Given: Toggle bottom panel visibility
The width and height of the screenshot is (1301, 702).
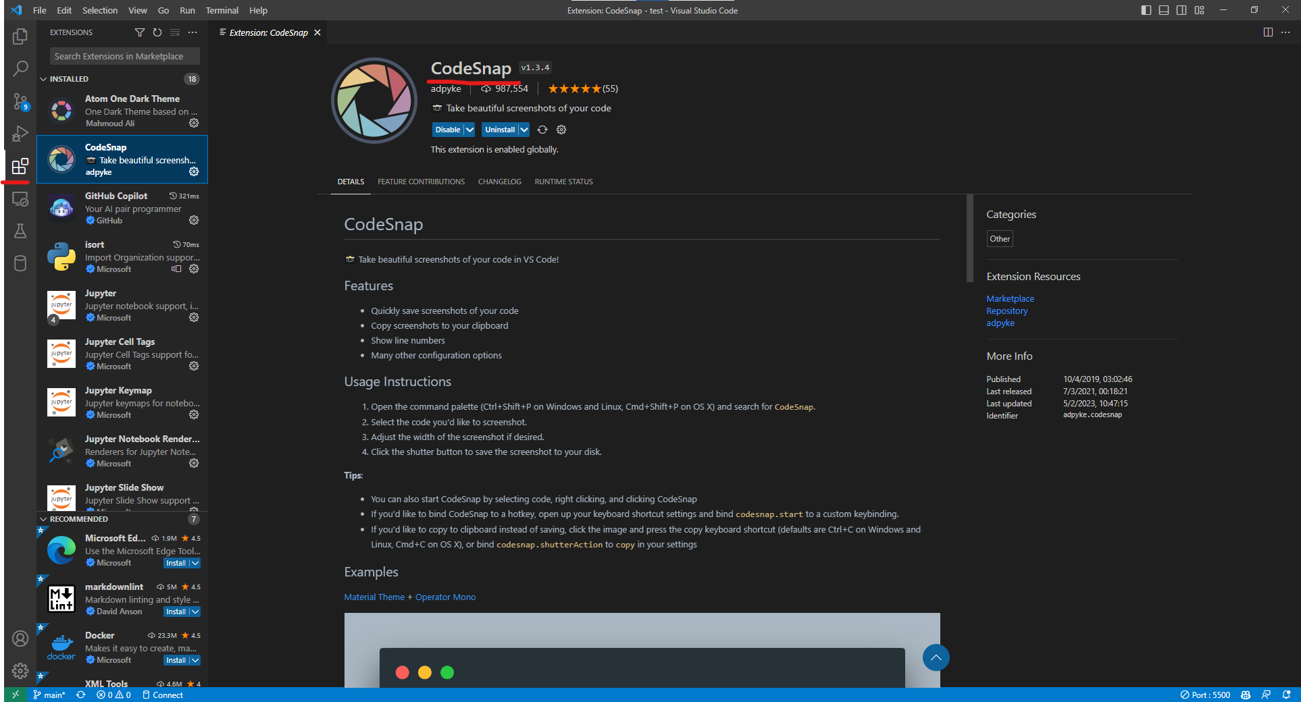Looking at the screenshot, I should (x=1164, y=10).
